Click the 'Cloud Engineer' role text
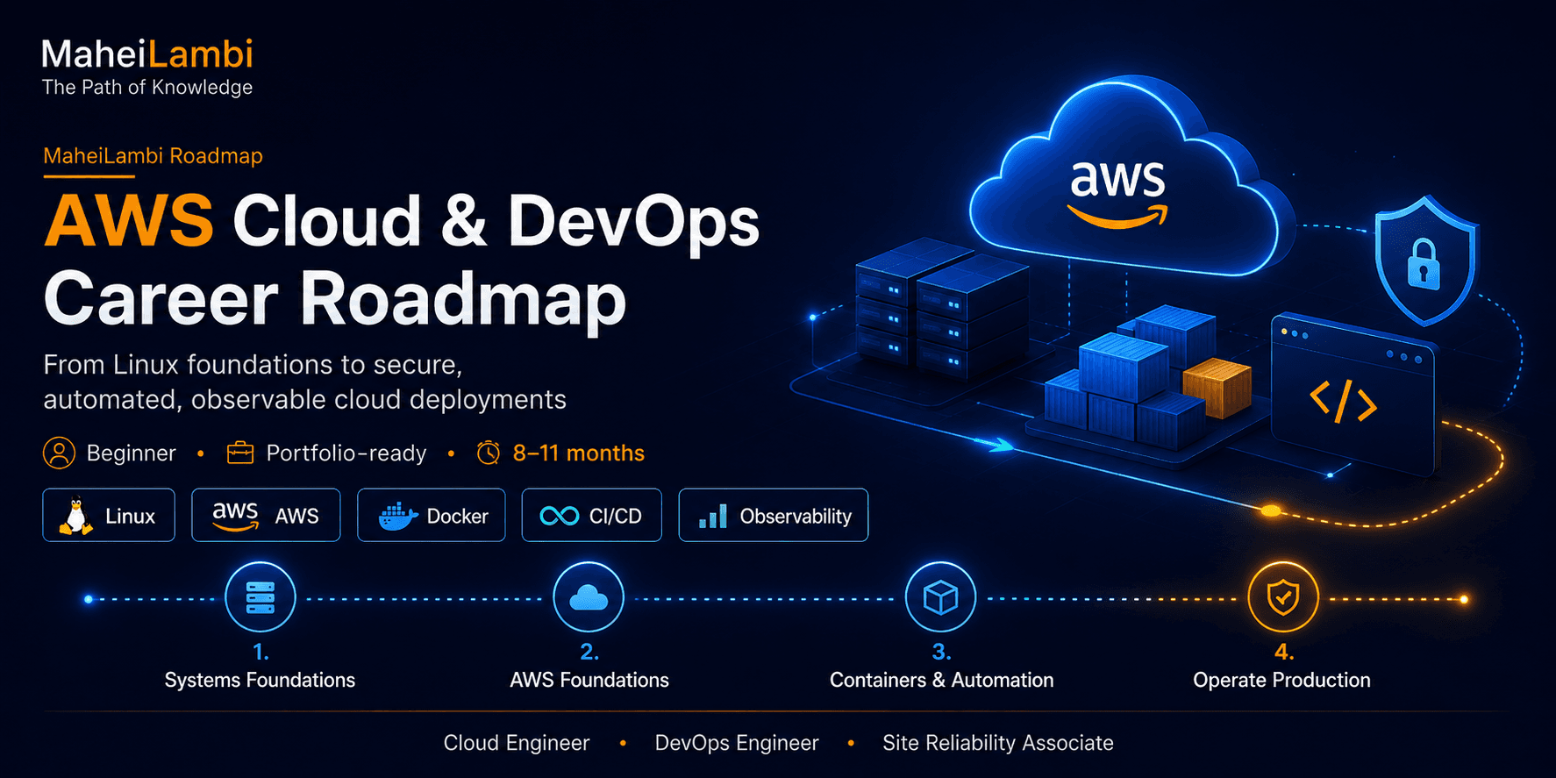The height and width of the screenshot is (778, 1556). 517,743
